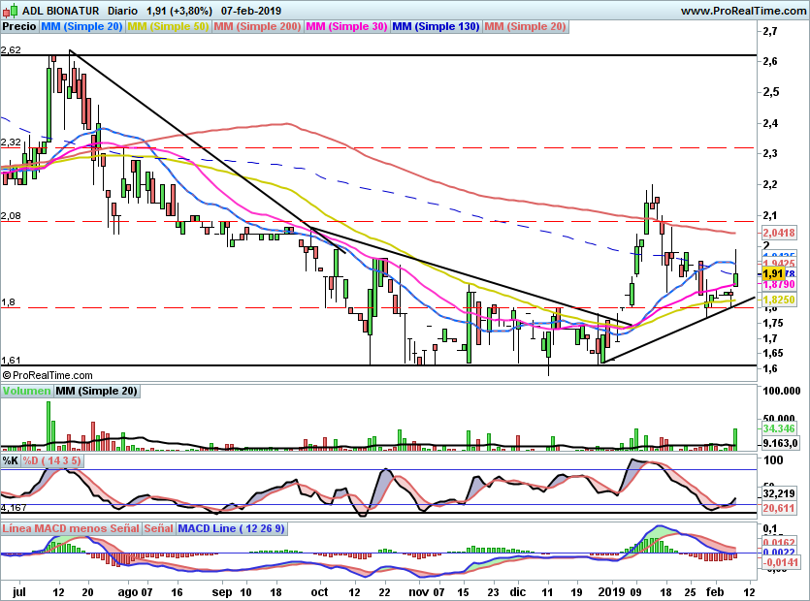The image size is (810, 601).
Task: Click the 2019 marker on date axis
Action: click(609, 590)
